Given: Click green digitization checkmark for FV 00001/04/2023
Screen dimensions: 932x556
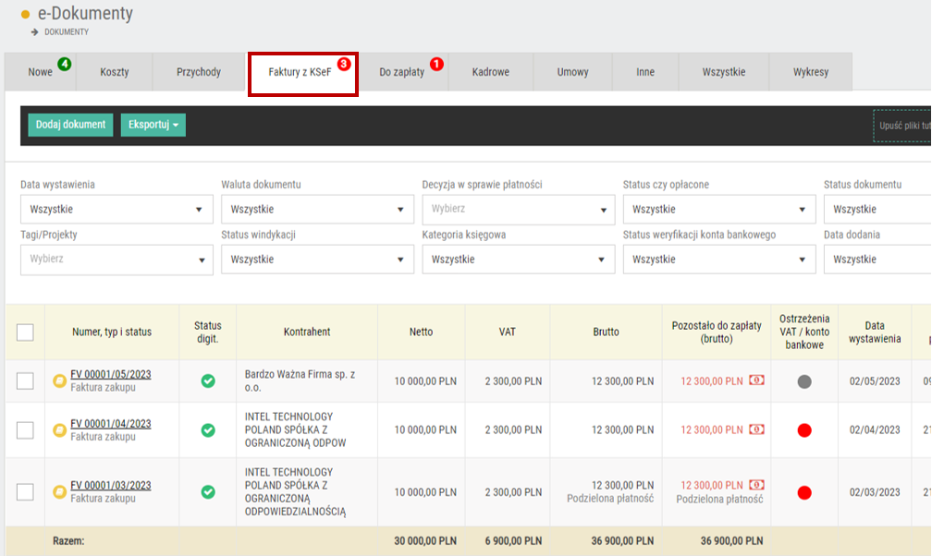Looking at the screenshot, I should pos(208,430).
